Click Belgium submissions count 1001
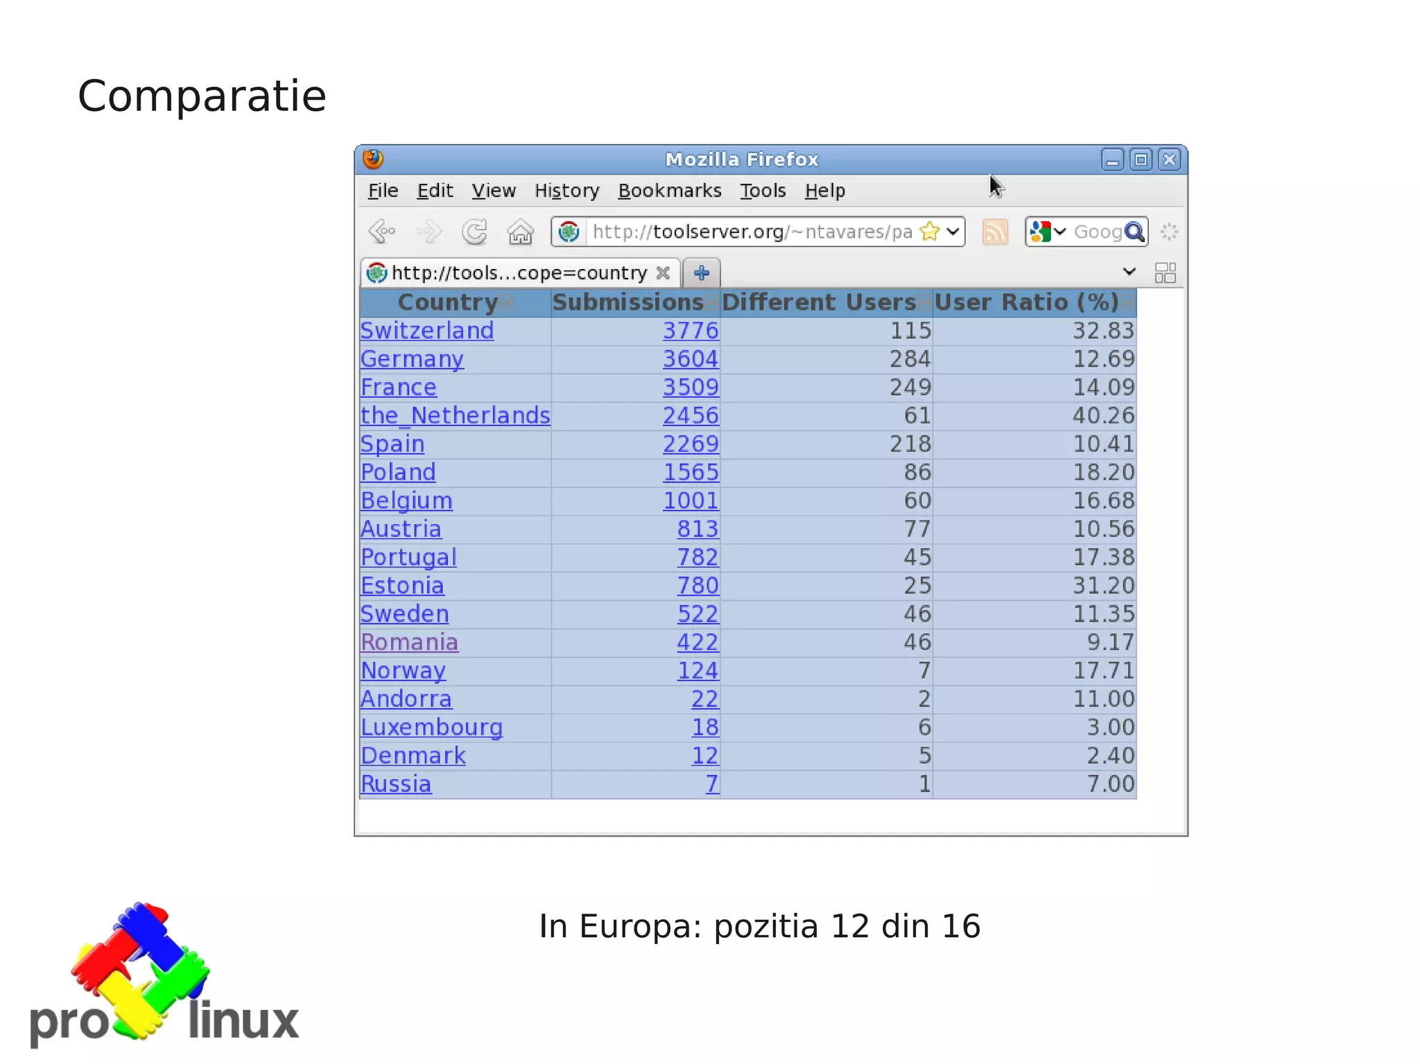The width and height of the screenshot is (1420, 1064). 691,501
